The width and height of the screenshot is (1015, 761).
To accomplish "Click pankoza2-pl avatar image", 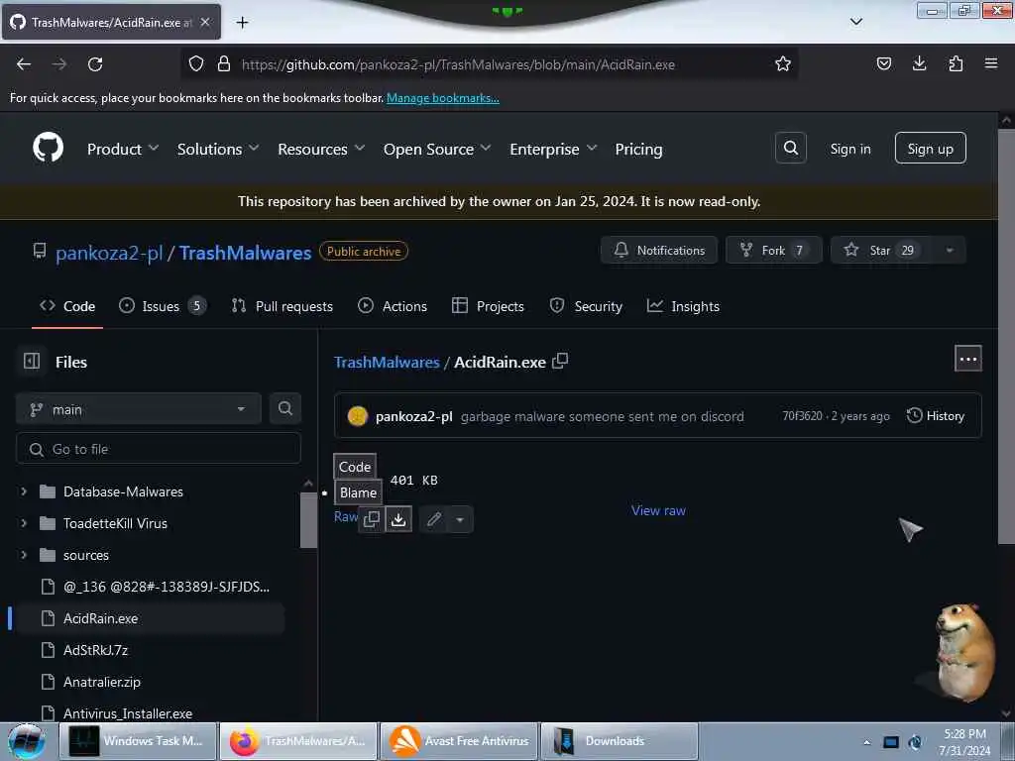I will tap(357, 416).
